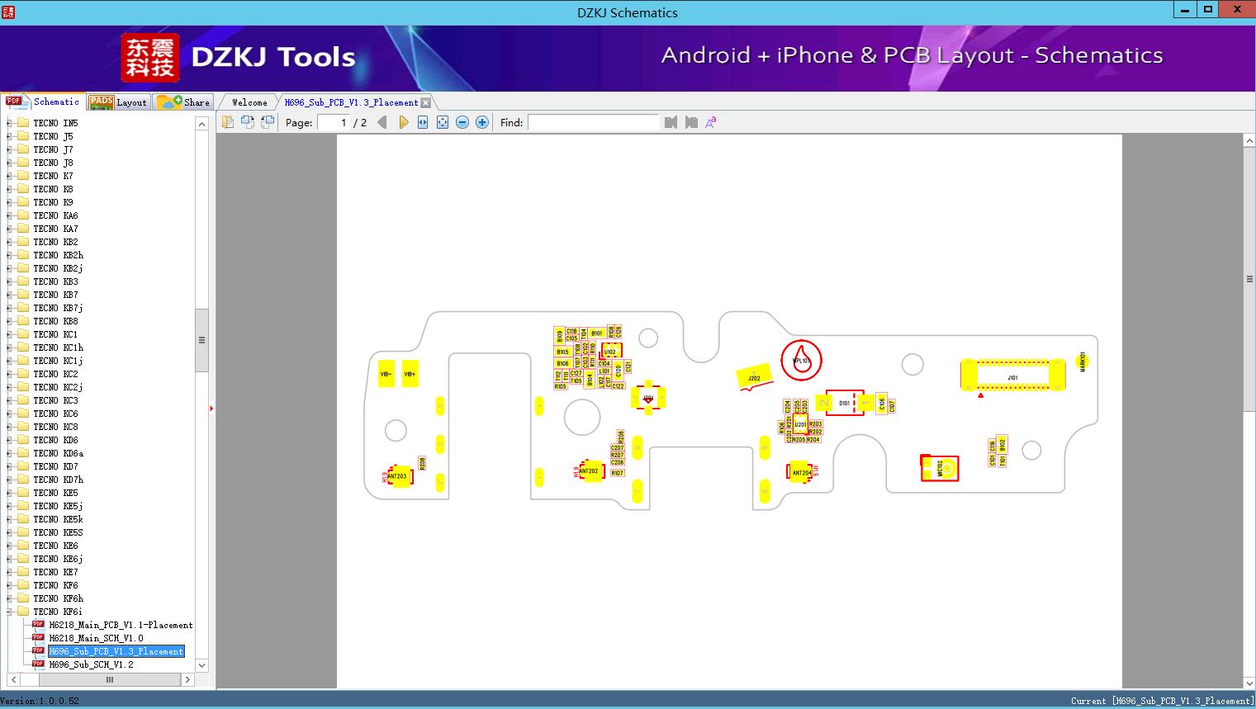Select TECNO J5 tree item
Screen dimensions: 1256x709
pyautogui.click(x=53, y=136)
